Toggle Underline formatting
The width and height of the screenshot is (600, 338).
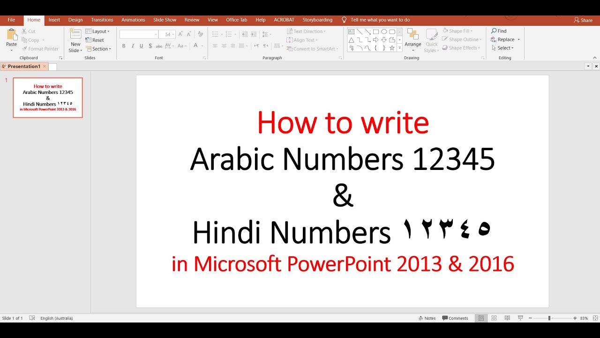tap(142, 46)
